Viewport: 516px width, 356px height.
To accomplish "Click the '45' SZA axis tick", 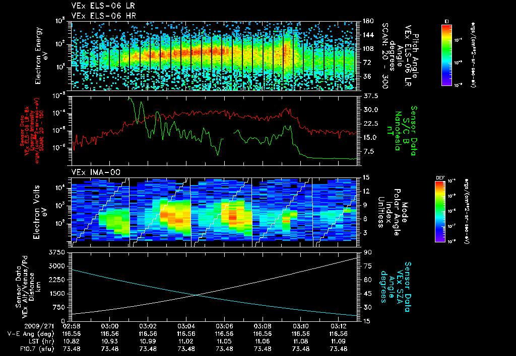I will tap(367, 294).
